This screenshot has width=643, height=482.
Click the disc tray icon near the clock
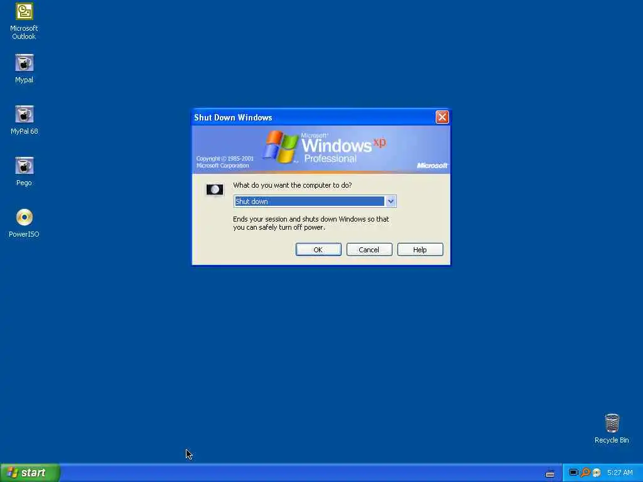point(597,473)
